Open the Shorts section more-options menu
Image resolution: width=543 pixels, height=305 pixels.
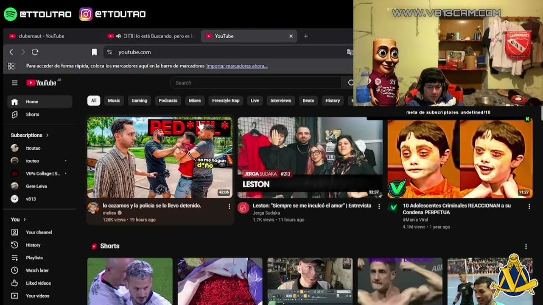(526, 247)
